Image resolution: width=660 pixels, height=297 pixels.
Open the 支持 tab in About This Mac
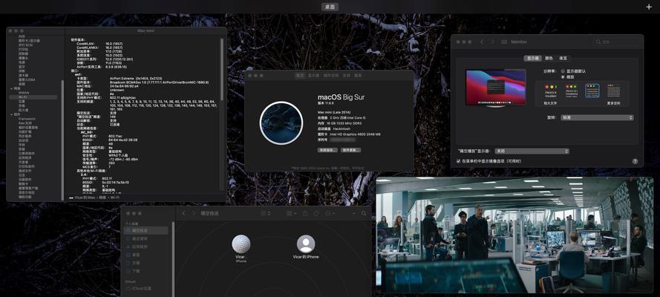[x=346, y=75]
